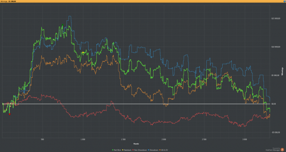Click the 2 000 hands x-axis label
The width and height of the screenshot is (286, 152).
coord(164,139)
